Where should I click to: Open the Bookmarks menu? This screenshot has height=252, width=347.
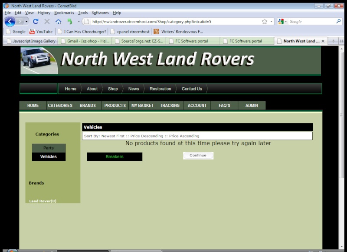coord(64,13)
